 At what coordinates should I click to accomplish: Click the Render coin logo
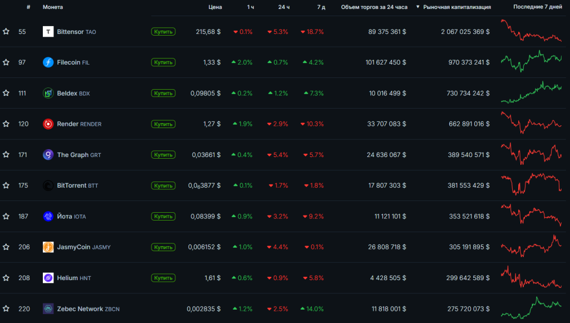click(x=48, y=124)
